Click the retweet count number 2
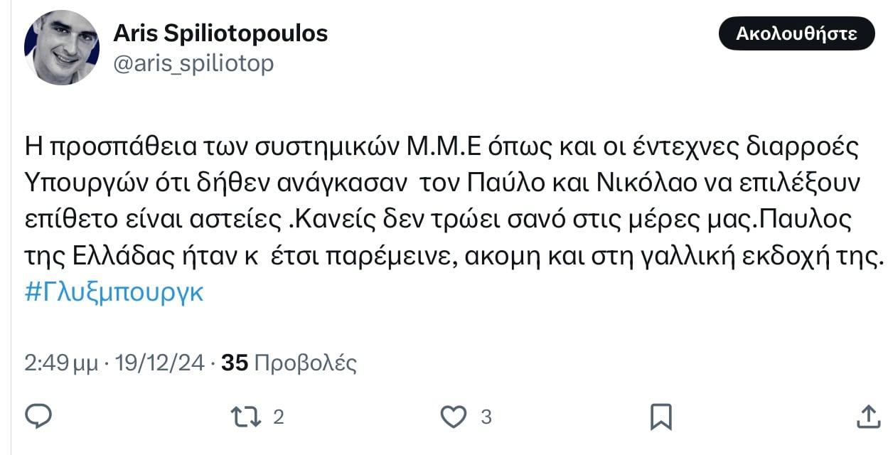This screenshot has height=455, width=888. [x=279, y=417]
